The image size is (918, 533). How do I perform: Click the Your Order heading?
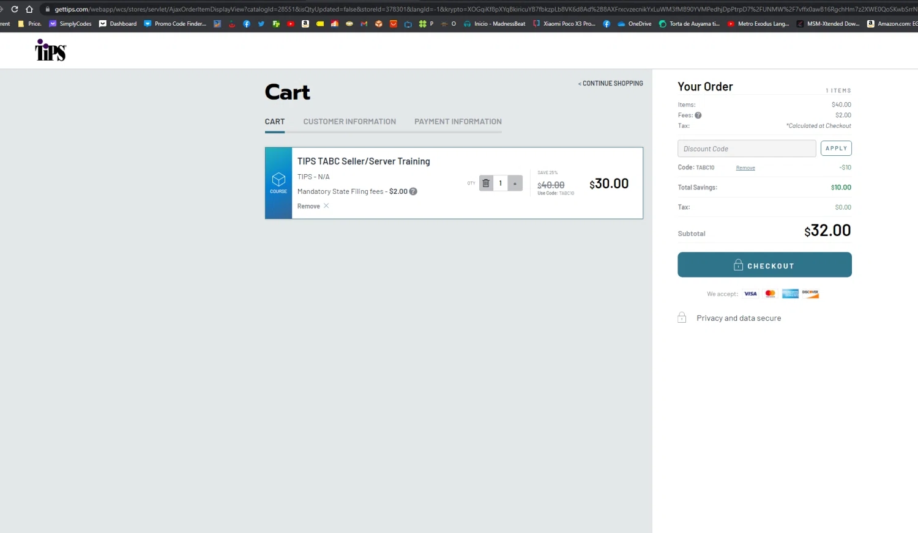(x=705, y=87)
